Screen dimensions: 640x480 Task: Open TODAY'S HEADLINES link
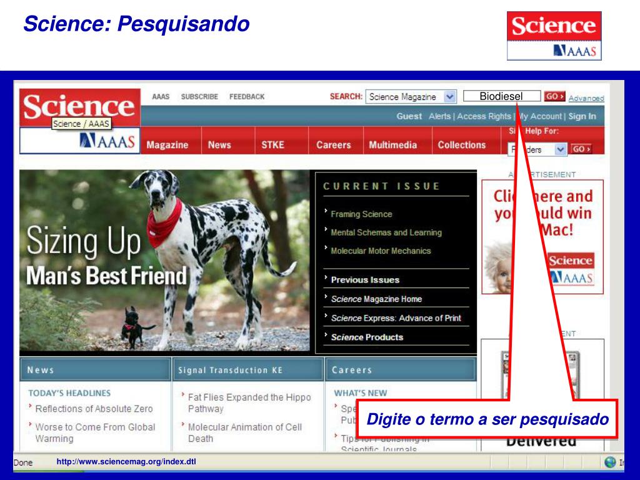(69, 393)
